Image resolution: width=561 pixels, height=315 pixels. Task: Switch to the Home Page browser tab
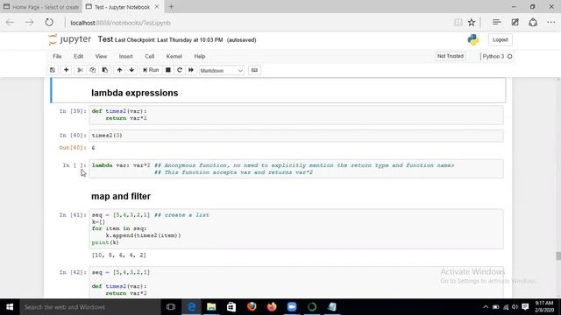41,7
